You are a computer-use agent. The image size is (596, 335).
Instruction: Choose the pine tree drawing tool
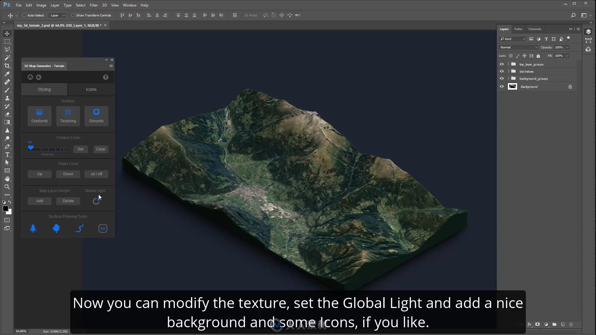pos(33,229)
